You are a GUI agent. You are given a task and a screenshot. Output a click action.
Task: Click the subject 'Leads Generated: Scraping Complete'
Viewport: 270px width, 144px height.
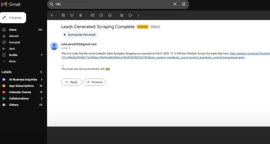tap(98, 27)
